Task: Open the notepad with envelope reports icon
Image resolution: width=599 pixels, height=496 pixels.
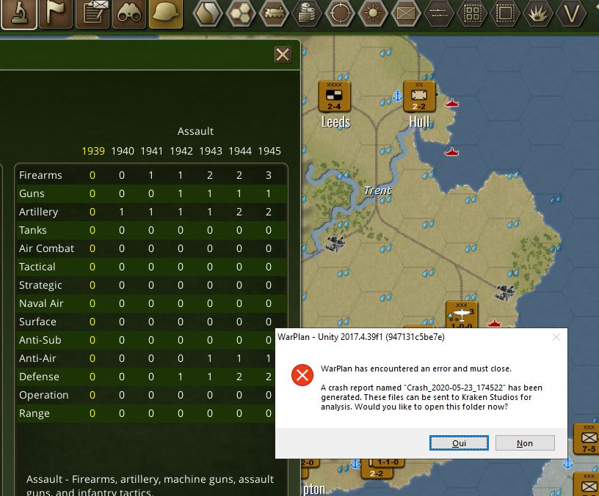Action: tap(92, 13)
